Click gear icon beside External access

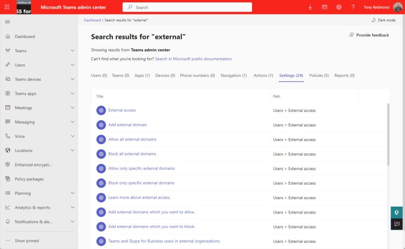[x=101, y=110]
